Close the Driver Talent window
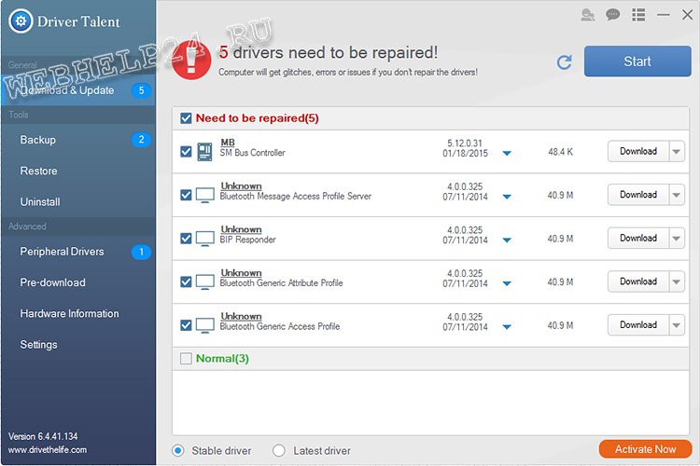 click(688, 15)
